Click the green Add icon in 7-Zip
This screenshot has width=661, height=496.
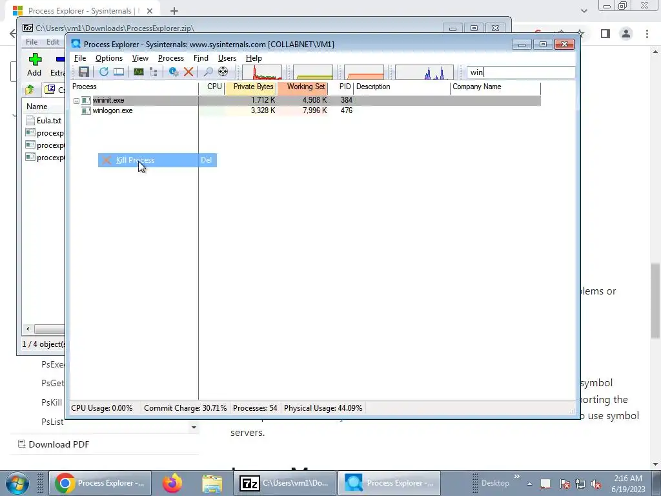click(x=35, y=59)
